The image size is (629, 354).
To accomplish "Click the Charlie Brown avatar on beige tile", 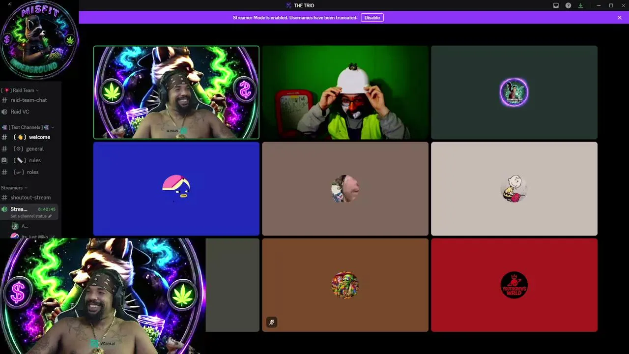I will click(514, 189).
